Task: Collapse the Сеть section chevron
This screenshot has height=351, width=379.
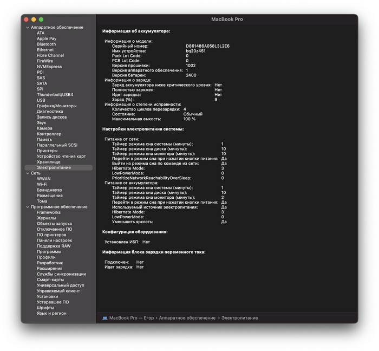Action: (x=28, y=173)
